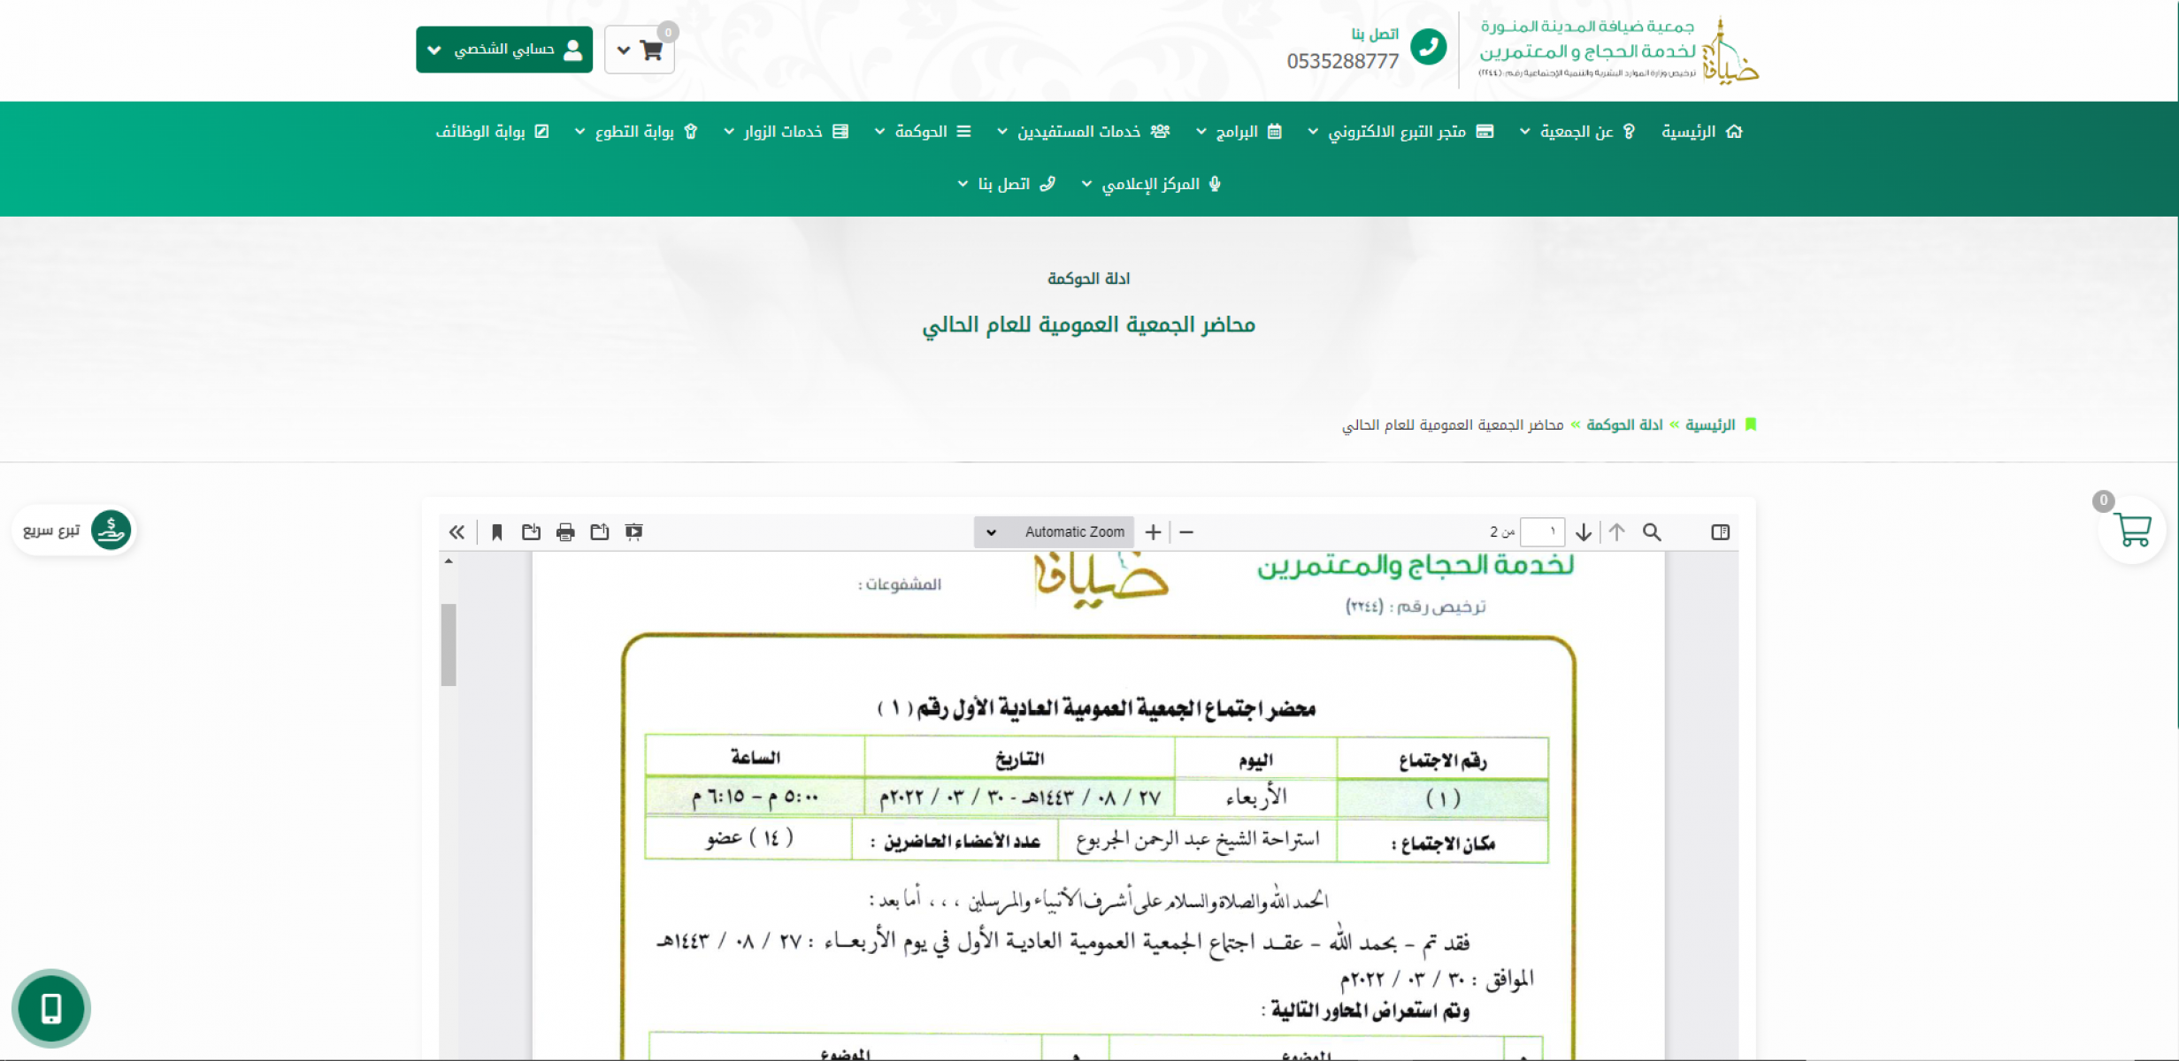This screenshot has width=2179, height=1061.
Task: Open the Automatic Zoom dropdown
Action: 1054,531
